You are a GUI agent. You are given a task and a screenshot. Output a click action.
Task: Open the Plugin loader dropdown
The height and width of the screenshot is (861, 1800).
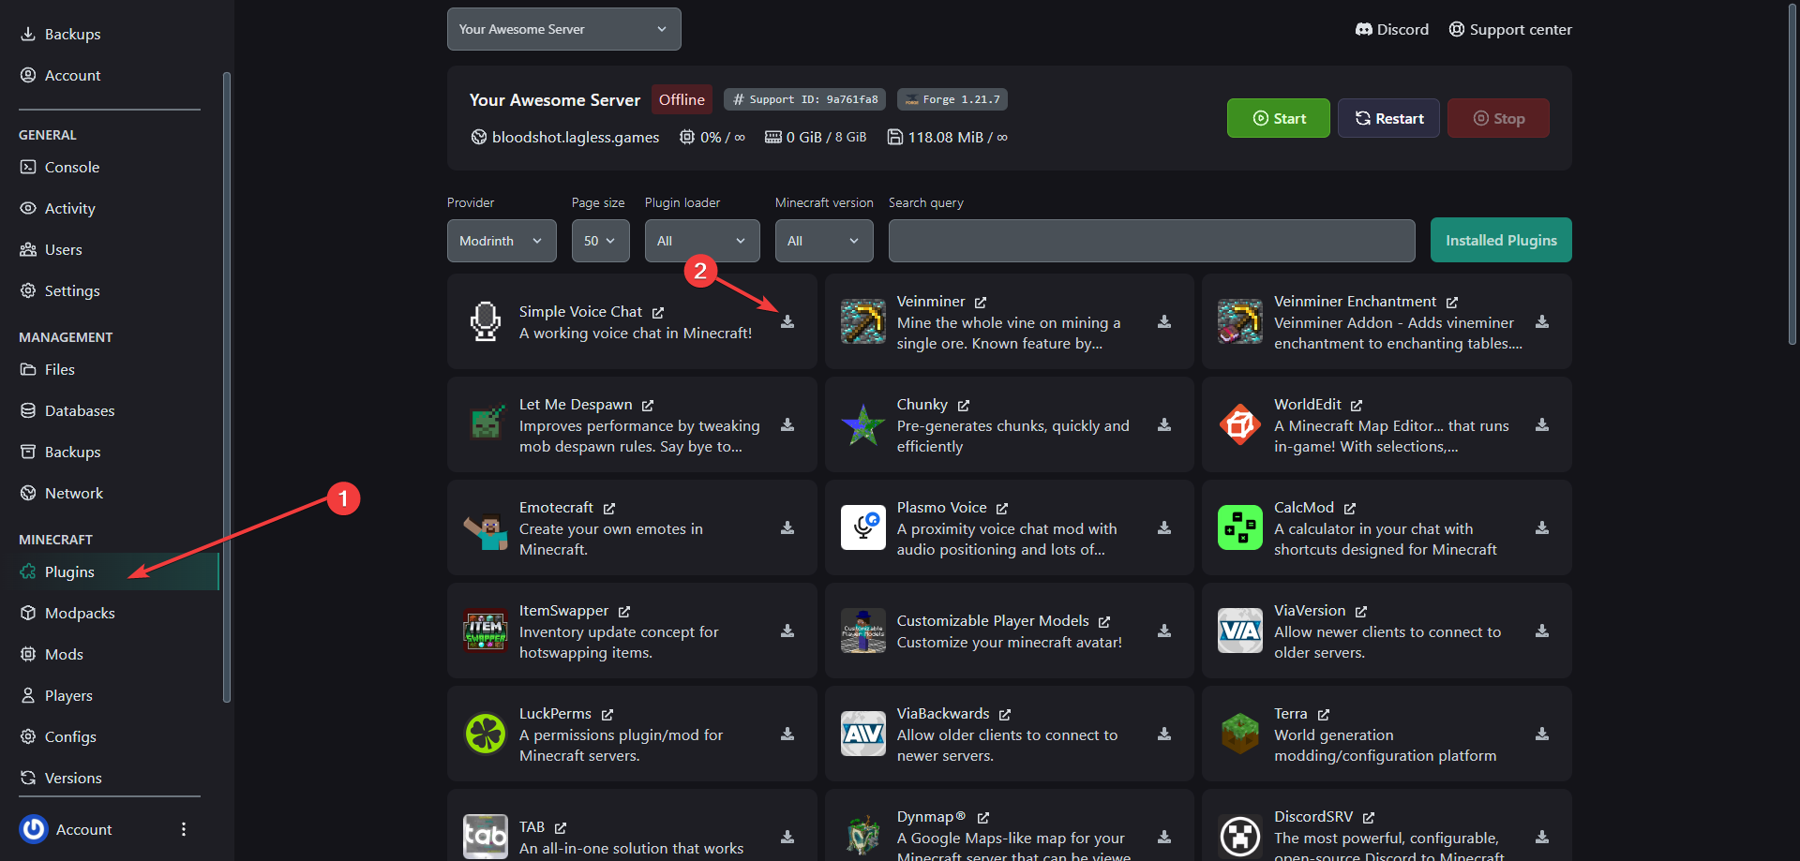point(702,241)
